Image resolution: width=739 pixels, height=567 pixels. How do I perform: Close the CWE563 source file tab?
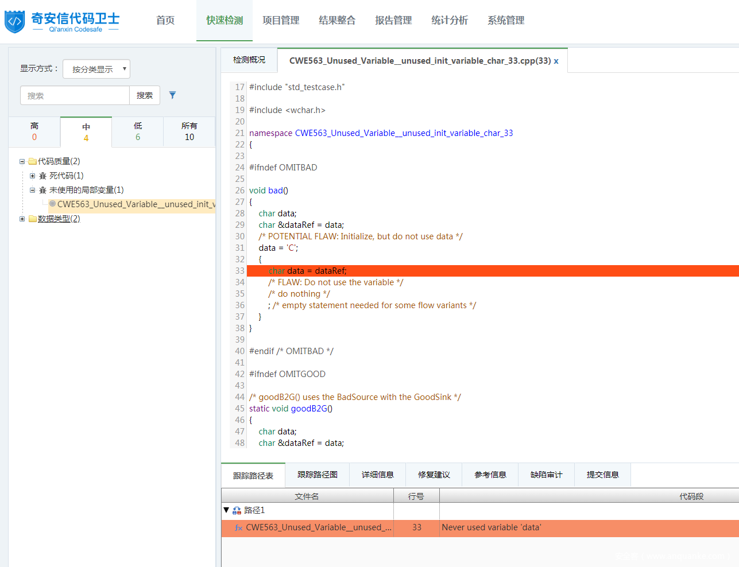pyautogui.click(x=556, y=61)
